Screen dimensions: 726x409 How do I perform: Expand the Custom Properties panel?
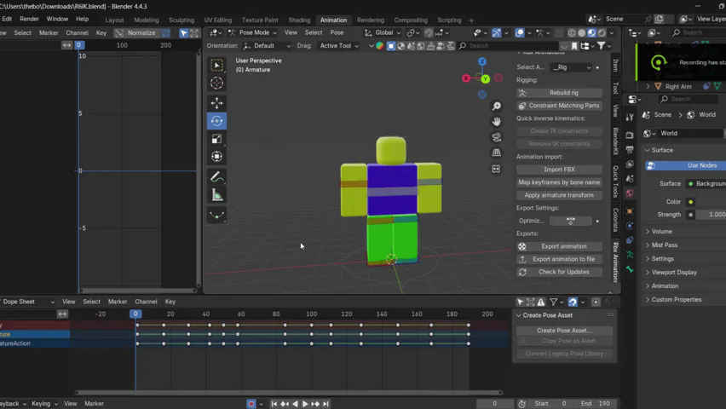point(676,300)
